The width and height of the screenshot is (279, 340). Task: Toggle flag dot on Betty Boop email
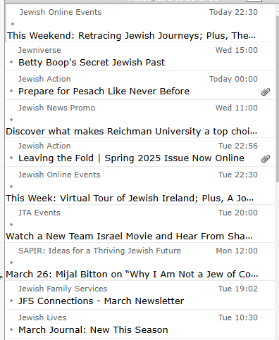tap(11, 62)
